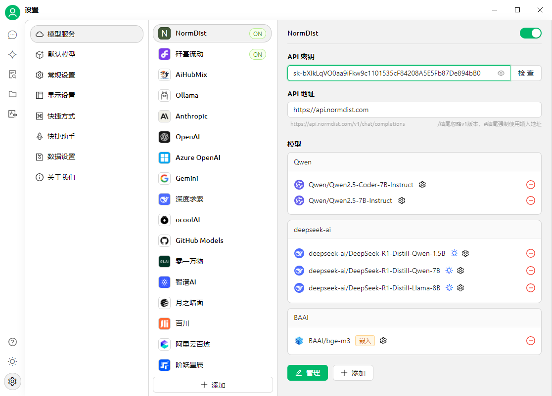Select the 阿里云百炼 provider

click(212, 344)
